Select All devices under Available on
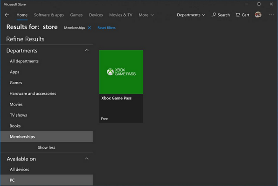The height and width of the screenshot is (186, 278). tap(47, 169)
